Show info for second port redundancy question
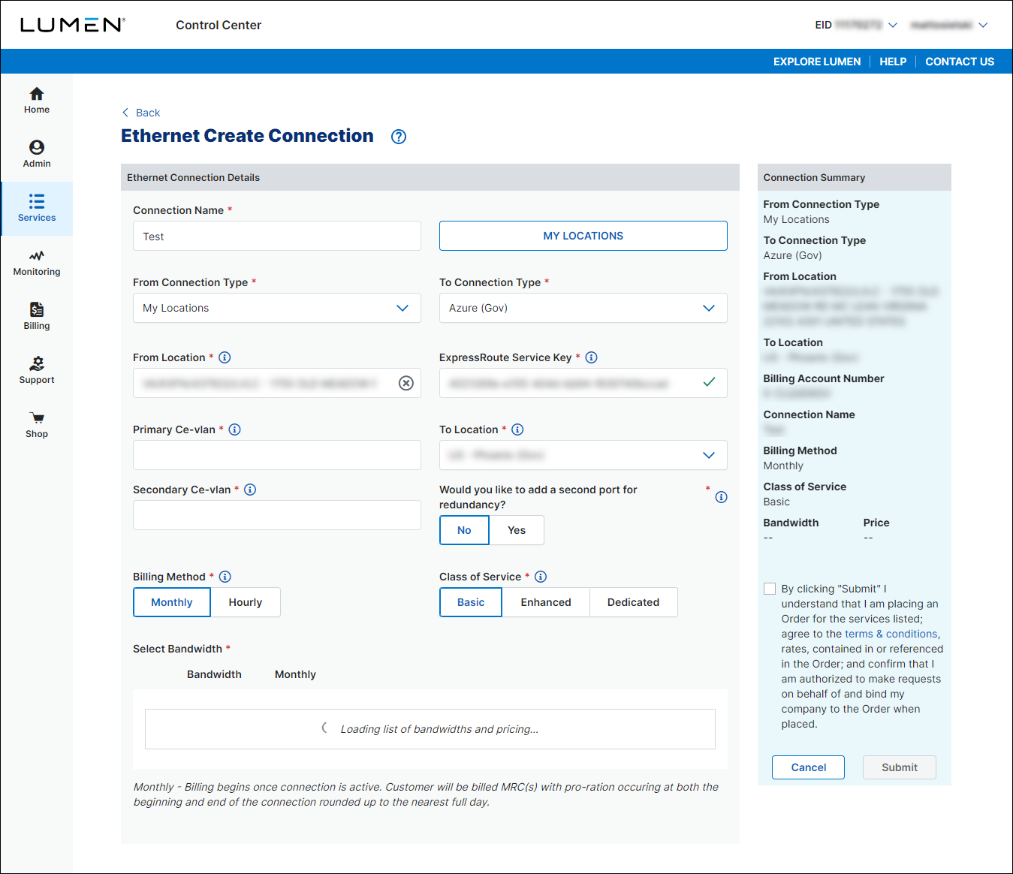 721,497
